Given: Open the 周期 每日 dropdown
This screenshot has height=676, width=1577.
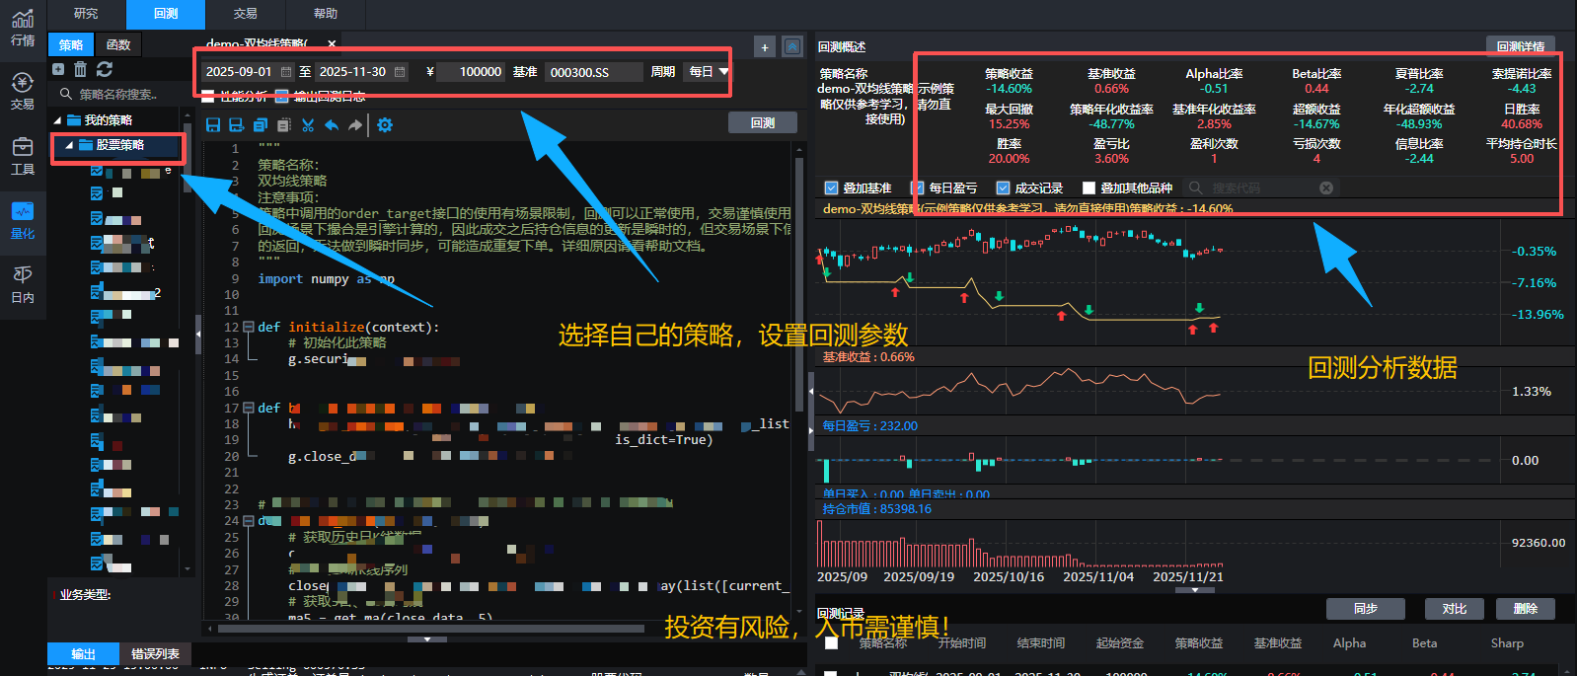Looking at the screenshot, I should click(710, 72).
